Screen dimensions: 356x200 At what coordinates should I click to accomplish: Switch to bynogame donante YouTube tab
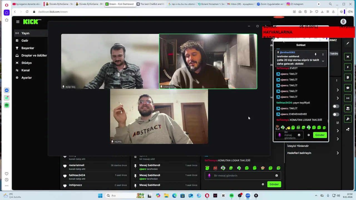coord(27,4)
